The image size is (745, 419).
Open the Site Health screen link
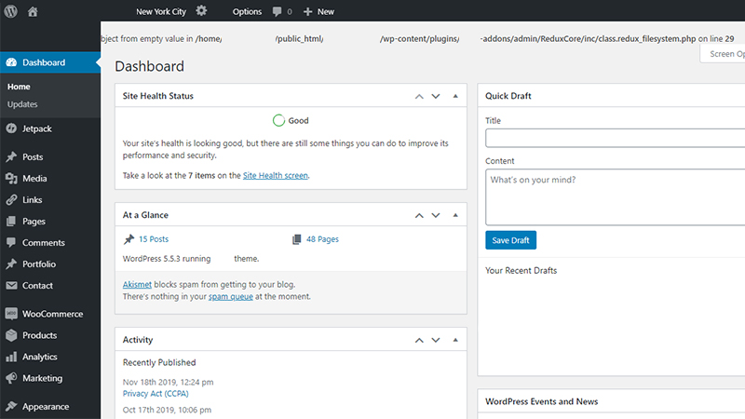[x=276, y=175]
